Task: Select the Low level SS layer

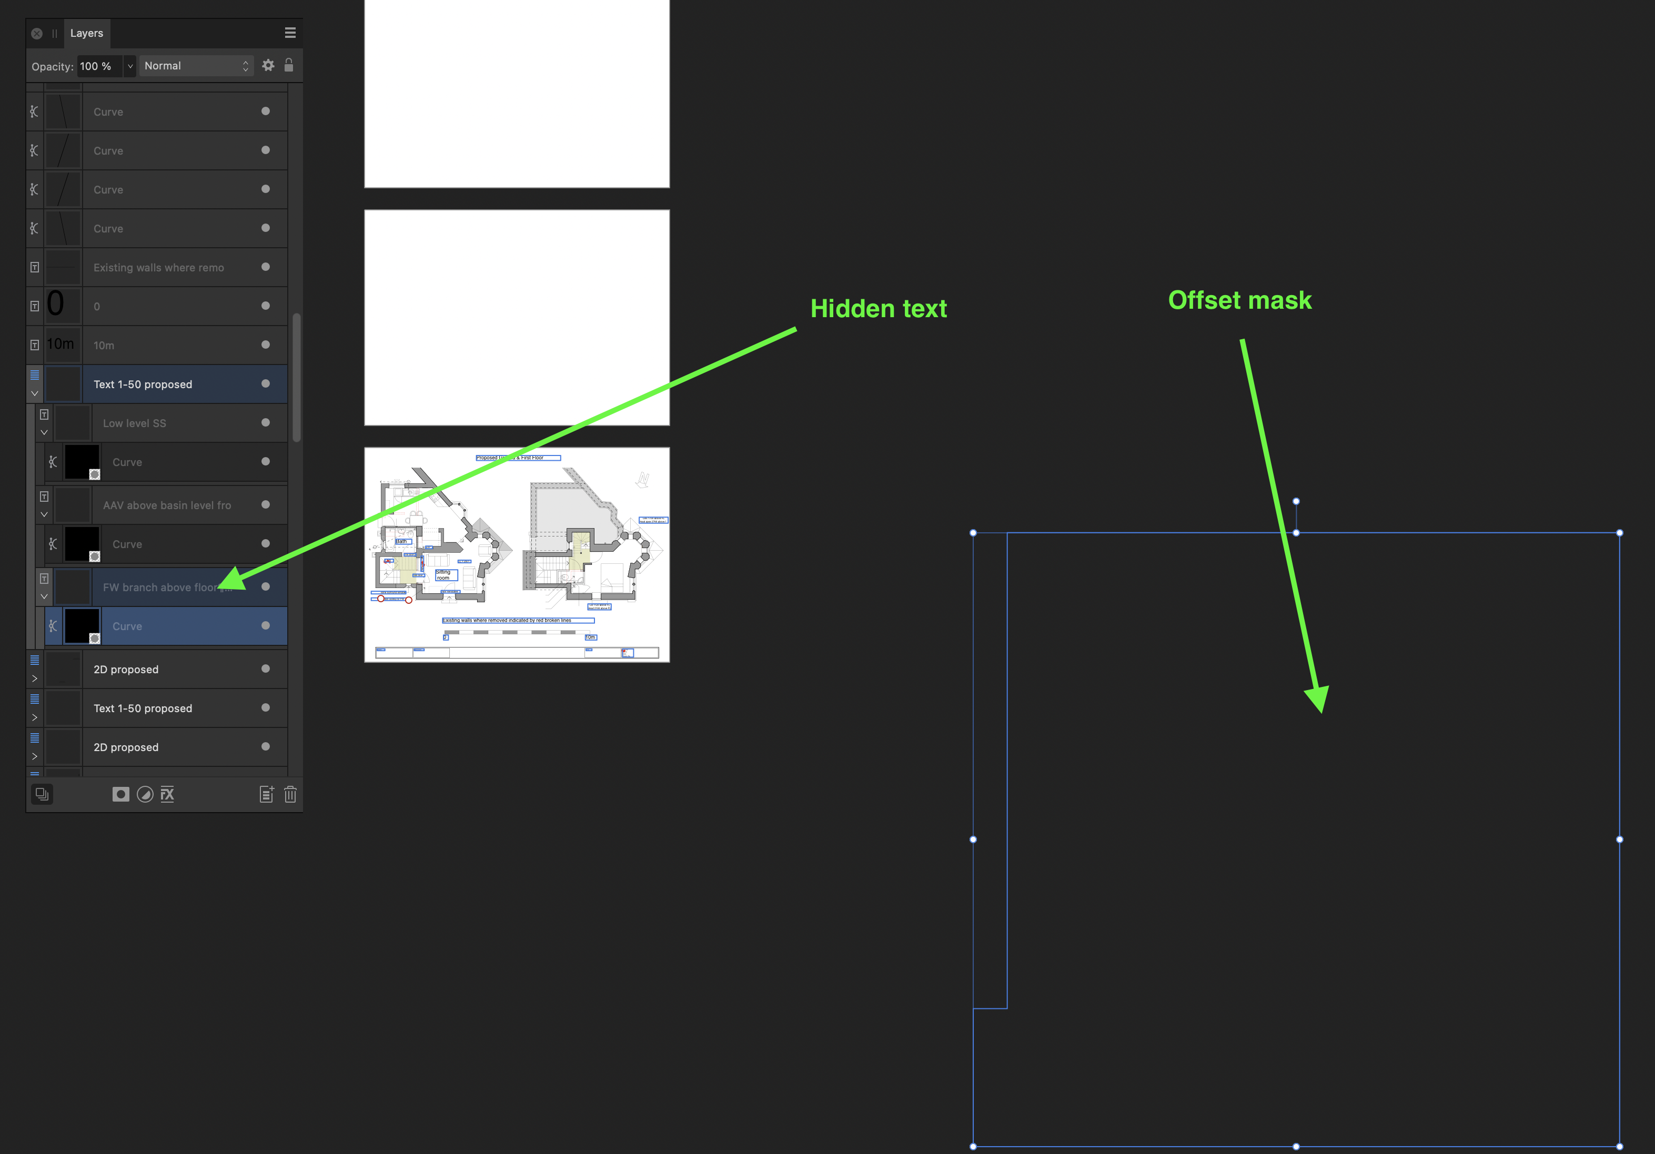Action: (162, 423)
